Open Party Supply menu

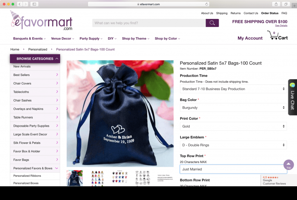pos(91,39)
